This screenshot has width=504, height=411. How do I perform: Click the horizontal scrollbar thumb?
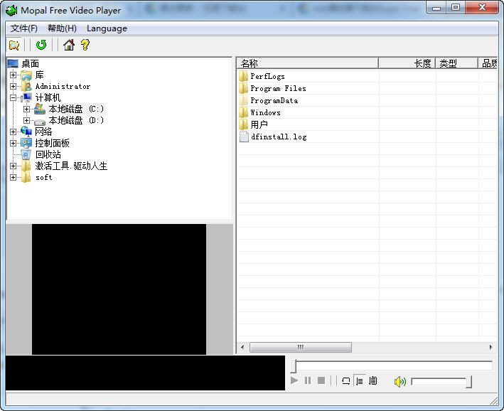tap(301, 347)
